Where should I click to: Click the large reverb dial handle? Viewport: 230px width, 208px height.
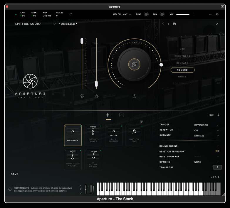click(161, 65)
